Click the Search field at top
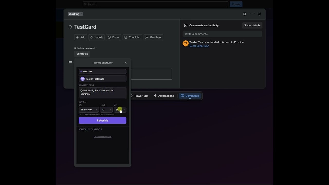This screenshot has height=185, width=329. click(x=155, y=4)
